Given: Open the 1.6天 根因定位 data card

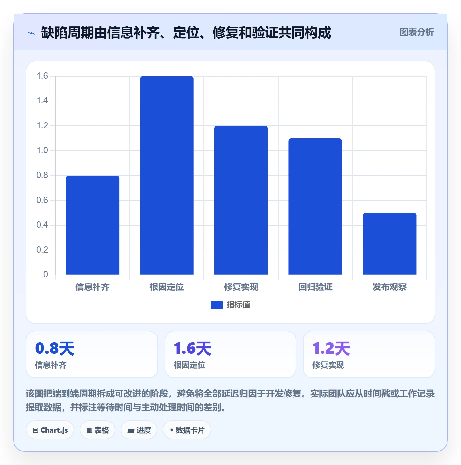Looking at the screenshot, I should [230, 354].
